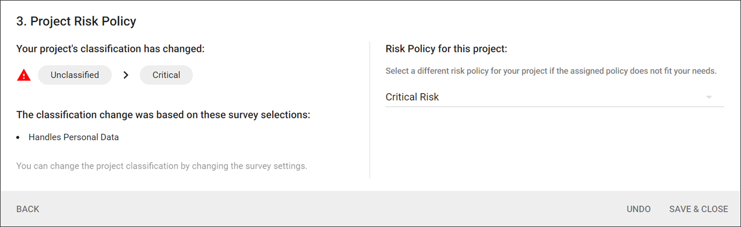Viewport: 741px width, 227px height.
Task: Click the 'classification has changed' heading
Action: tap(110, 49)
